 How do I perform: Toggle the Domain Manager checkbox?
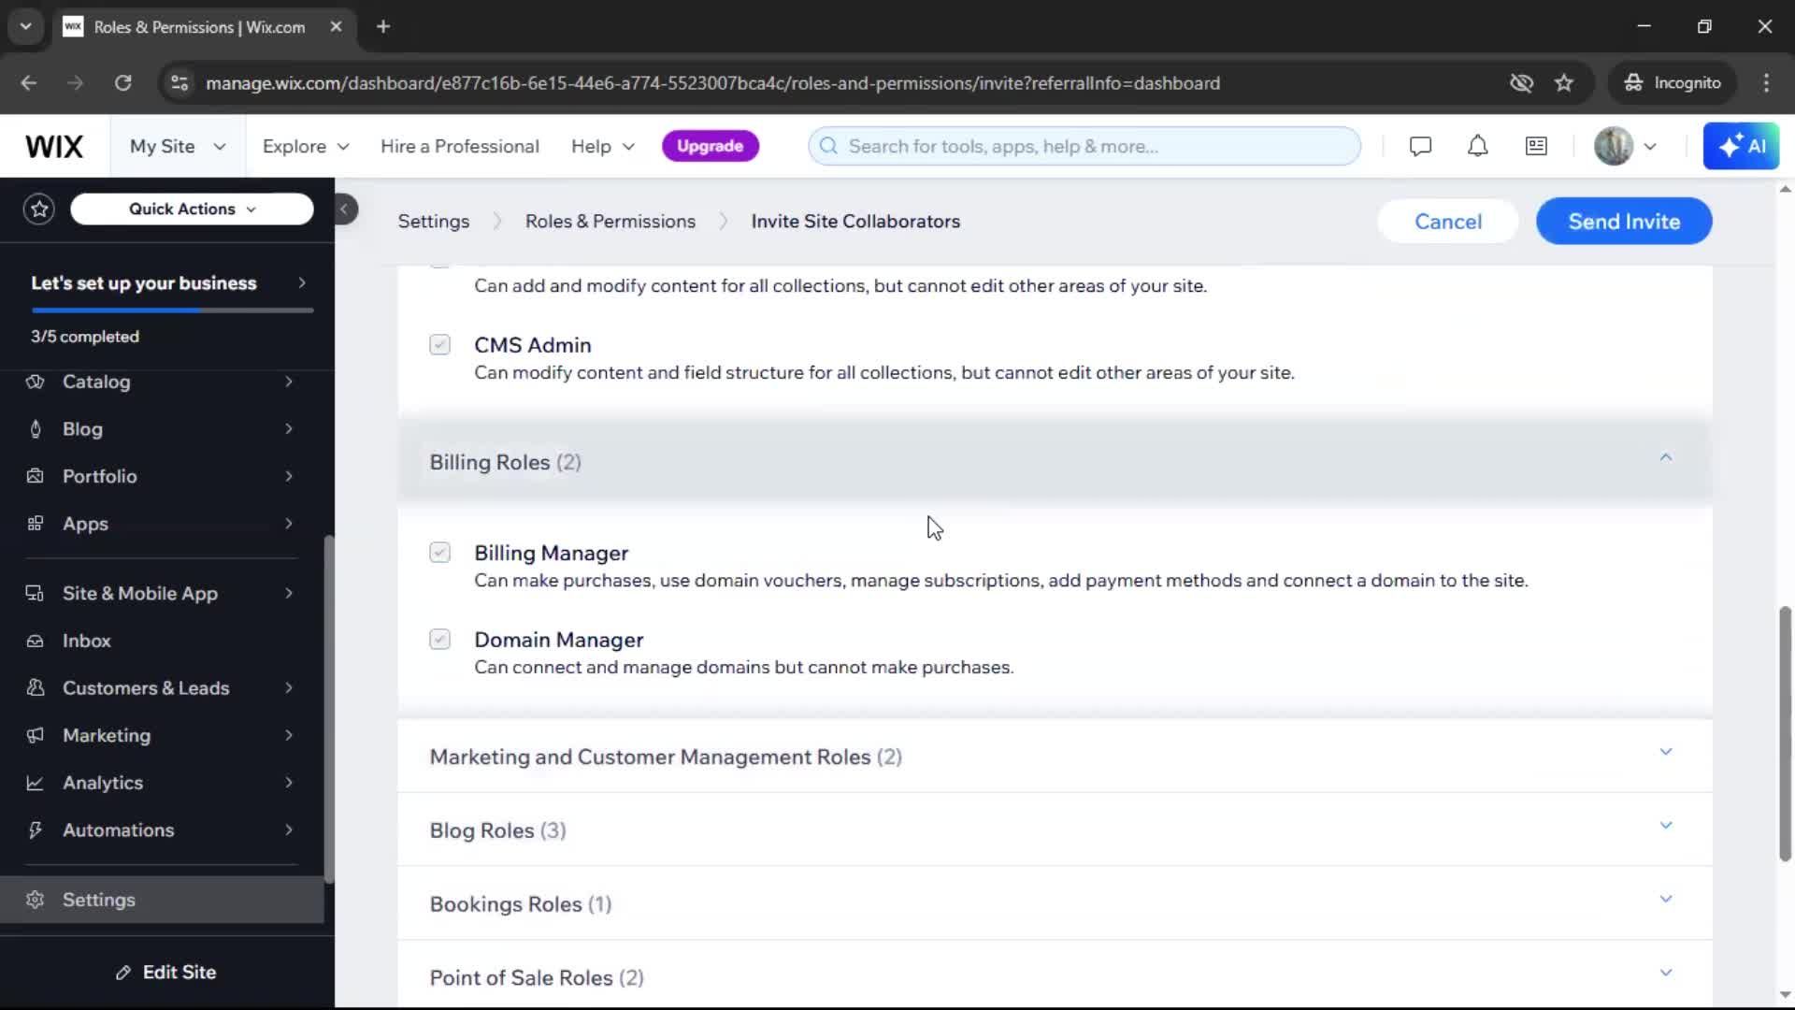(x=439, y=640)
